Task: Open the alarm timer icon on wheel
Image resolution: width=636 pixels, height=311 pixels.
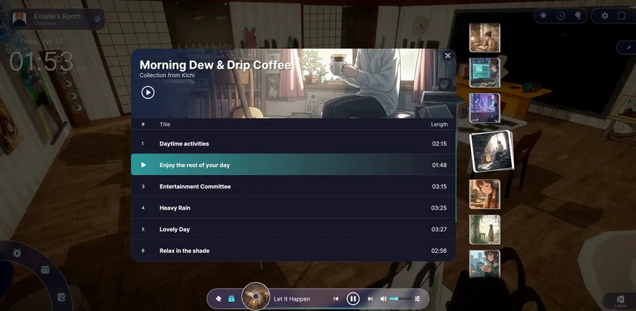Action: pos(17,253)
